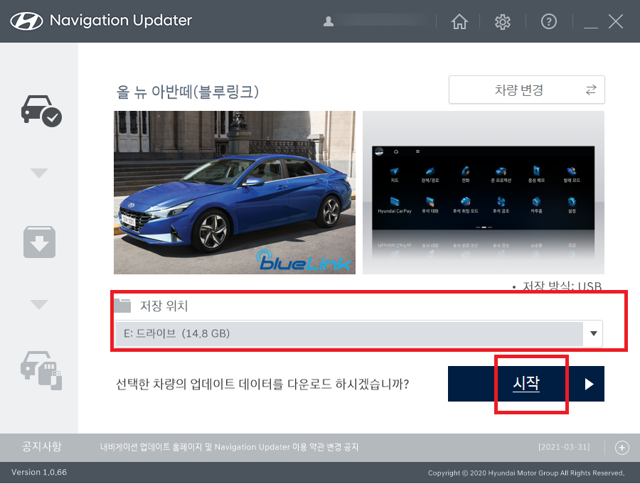Image resolution: width=640 pixels, height=484 pixels.
Task: Click the Version 1.0.66 text
Action: tap(39, 473)
